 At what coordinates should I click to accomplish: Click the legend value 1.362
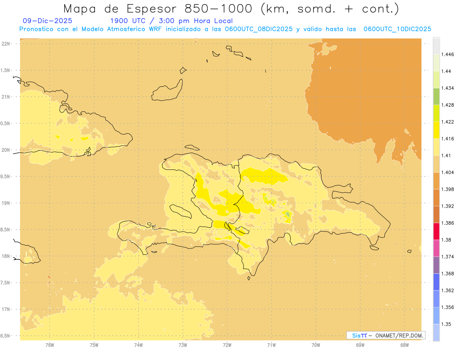[x=447, y=290]
